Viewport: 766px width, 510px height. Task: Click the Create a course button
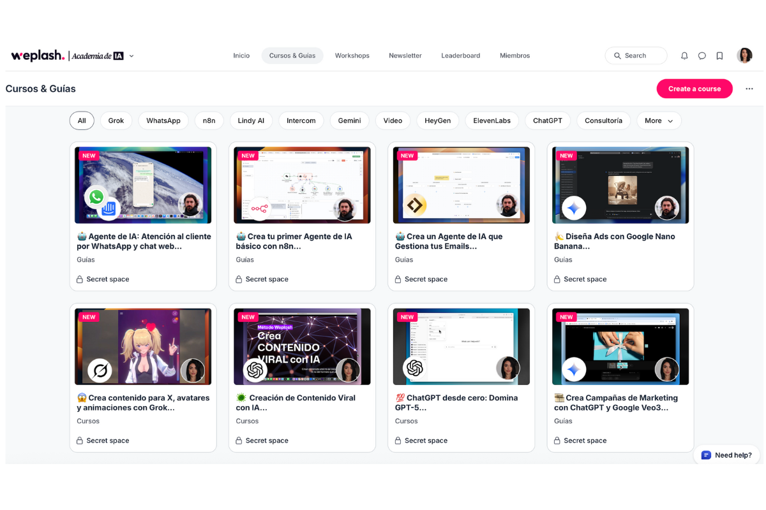pos(695,89)
